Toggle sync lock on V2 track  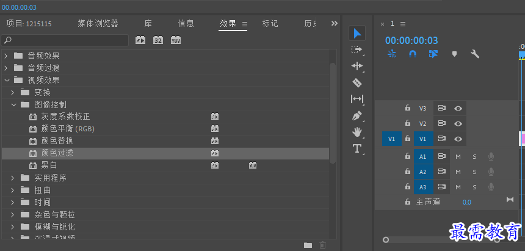click(x=441, y=123)
